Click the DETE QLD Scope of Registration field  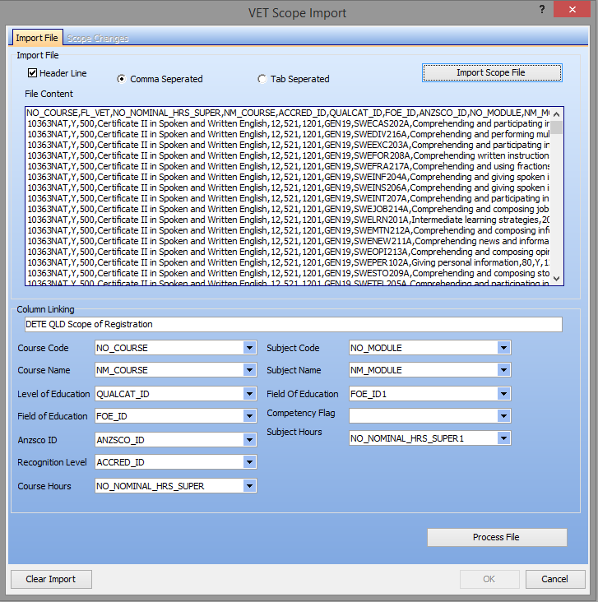[x=293, y=324]
